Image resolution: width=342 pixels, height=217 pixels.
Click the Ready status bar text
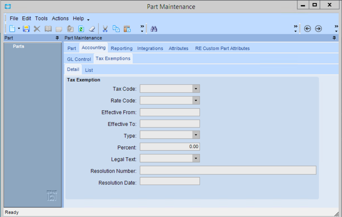pyautogui.click(x=12, y=212)
